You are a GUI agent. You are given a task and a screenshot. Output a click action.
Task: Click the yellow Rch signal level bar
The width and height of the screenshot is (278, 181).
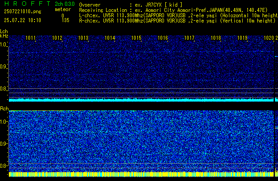pyautogui.click(x=141, y=174)
